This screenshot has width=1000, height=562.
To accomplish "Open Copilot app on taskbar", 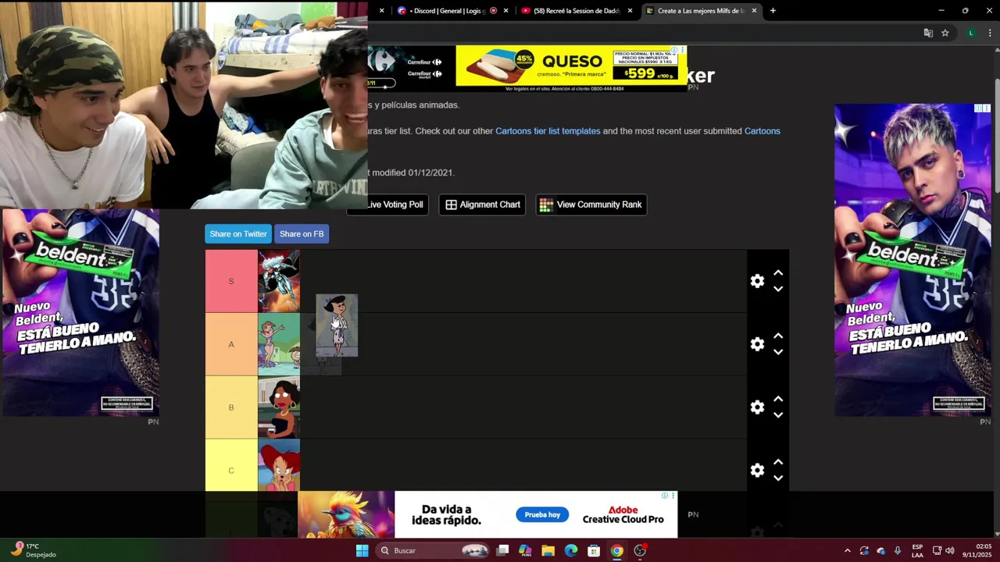I will click(x=526, y=551).
